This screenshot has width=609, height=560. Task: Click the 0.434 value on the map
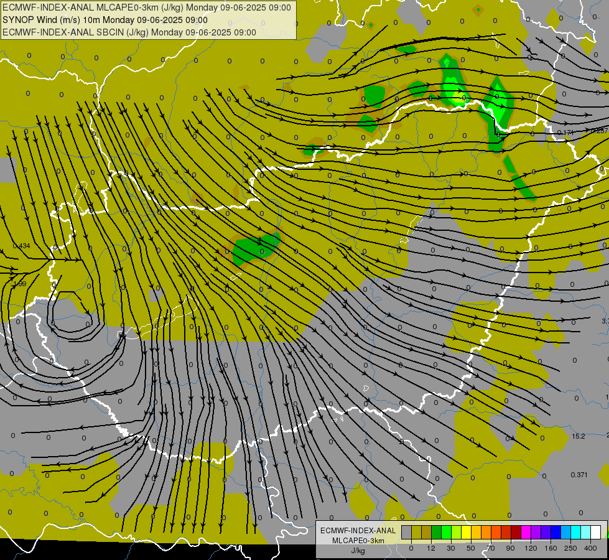point(21,246)
